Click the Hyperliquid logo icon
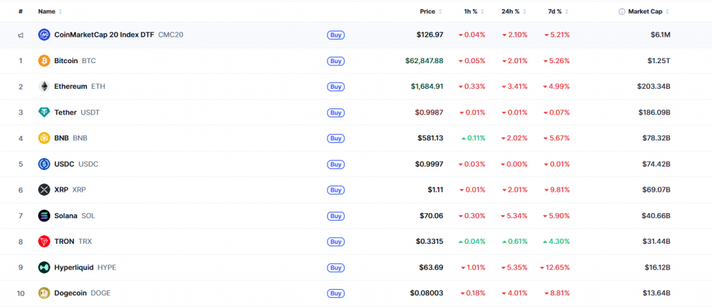This screenshot has width=712, height=307. coord(44,267)
